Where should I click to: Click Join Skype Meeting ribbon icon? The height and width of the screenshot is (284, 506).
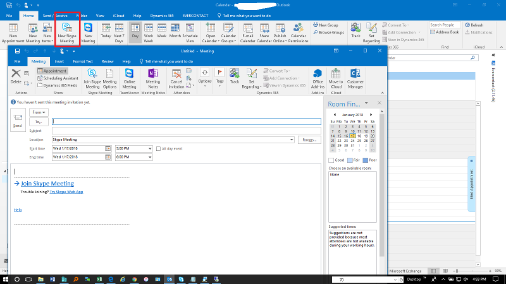pyautogui.click(x=92, y=78)
